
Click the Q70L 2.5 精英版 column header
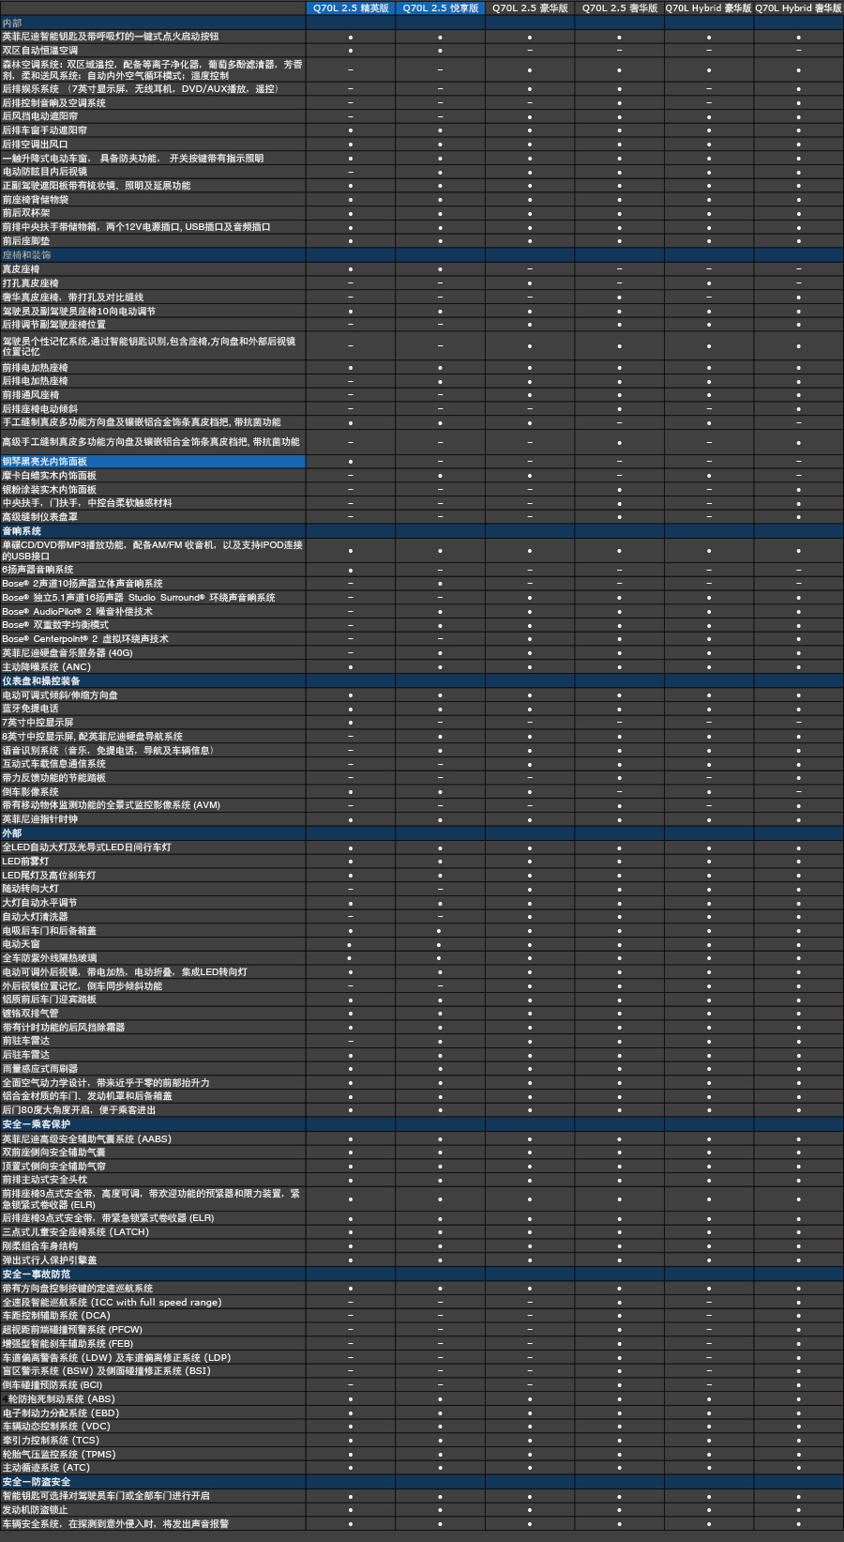coord(351,8)
